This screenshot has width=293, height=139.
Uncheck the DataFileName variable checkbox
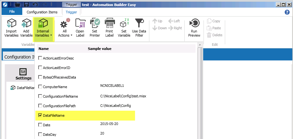tap(40, 115)
